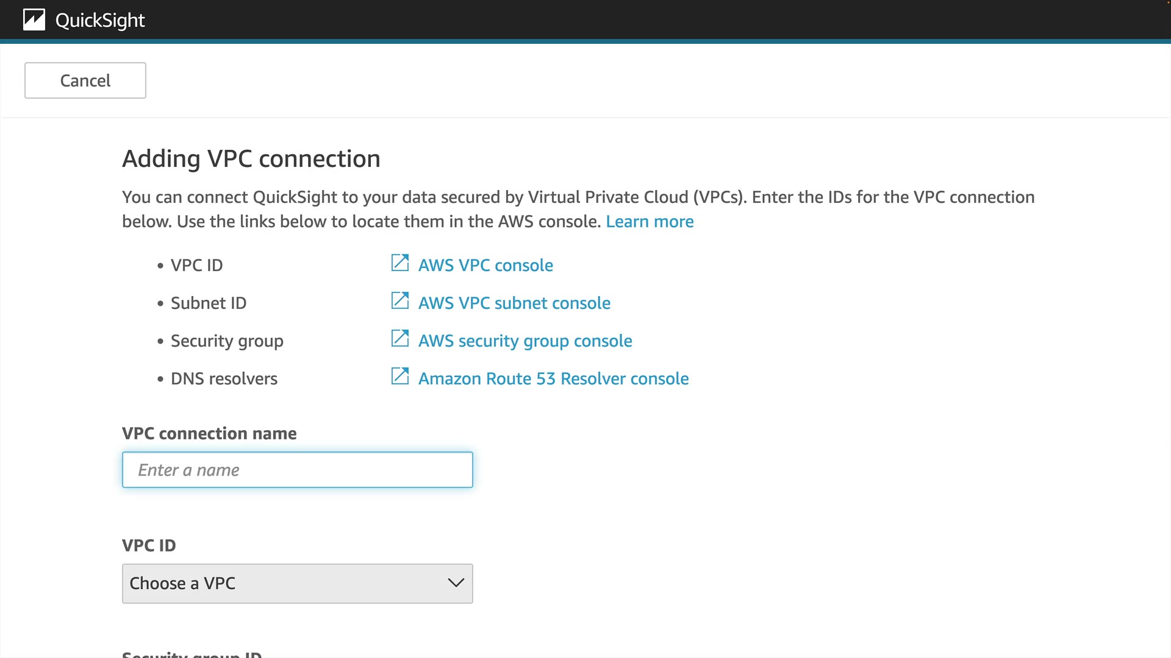Open the AWS VPC console link

[x=485, y=265]
